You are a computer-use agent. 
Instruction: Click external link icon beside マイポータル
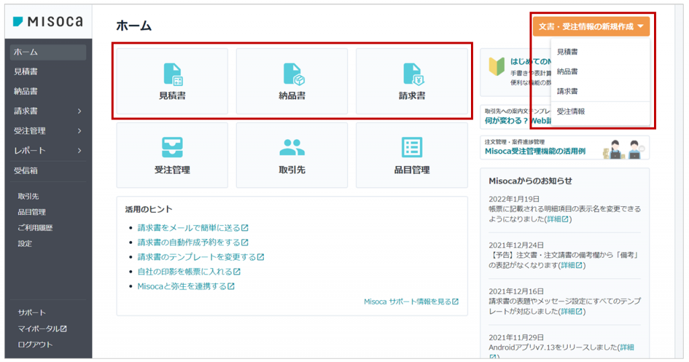[x=64, y=328]
